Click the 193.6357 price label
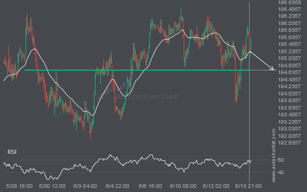This screenshot has height=192, width=307. 289,108
